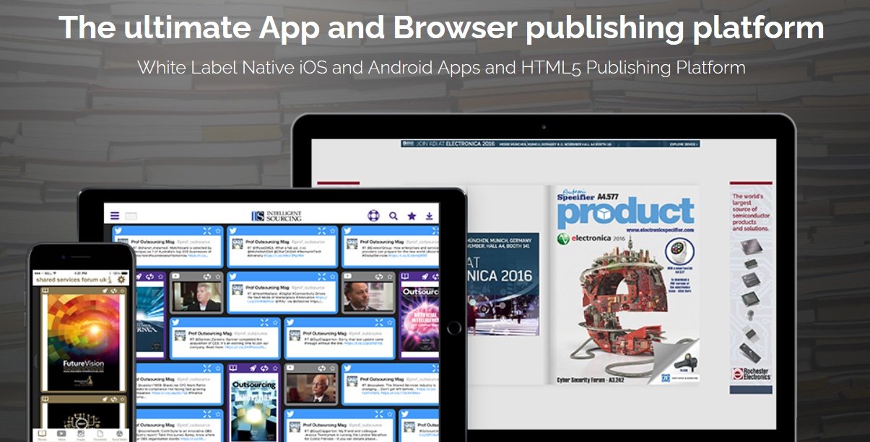Play the tablet video of the bald man
Image resolution: width=870 pixels, height=442 pixels.
click(x=311, y=387)
